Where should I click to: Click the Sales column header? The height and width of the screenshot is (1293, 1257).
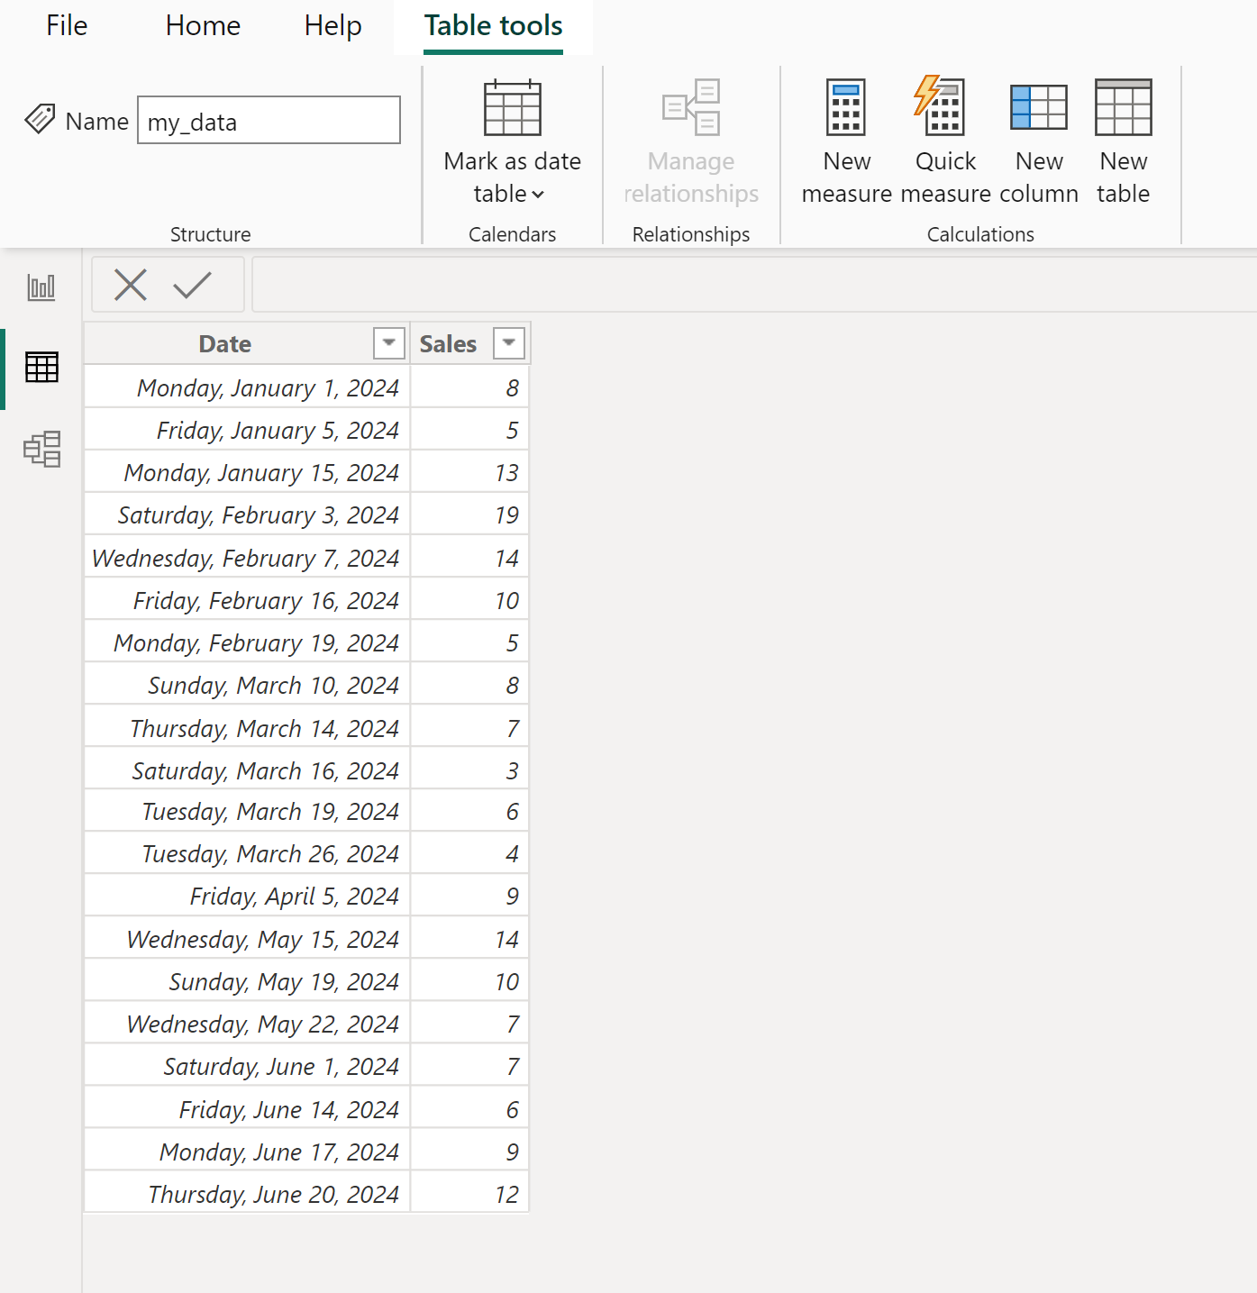(448, 343)
